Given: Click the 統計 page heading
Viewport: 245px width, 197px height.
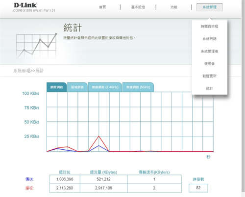Looking at the screenshot, I should click(73, 28).
